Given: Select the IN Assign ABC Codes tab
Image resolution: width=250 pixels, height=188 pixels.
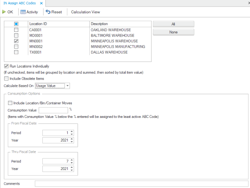Looking at the screenshot, I should point(19,3).
